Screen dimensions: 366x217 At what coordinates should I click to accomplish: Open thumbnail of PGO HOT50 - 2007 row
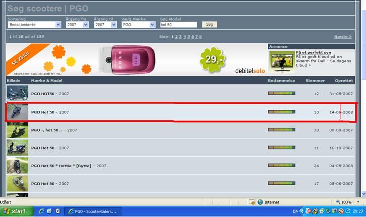click(x=17, y=93)
